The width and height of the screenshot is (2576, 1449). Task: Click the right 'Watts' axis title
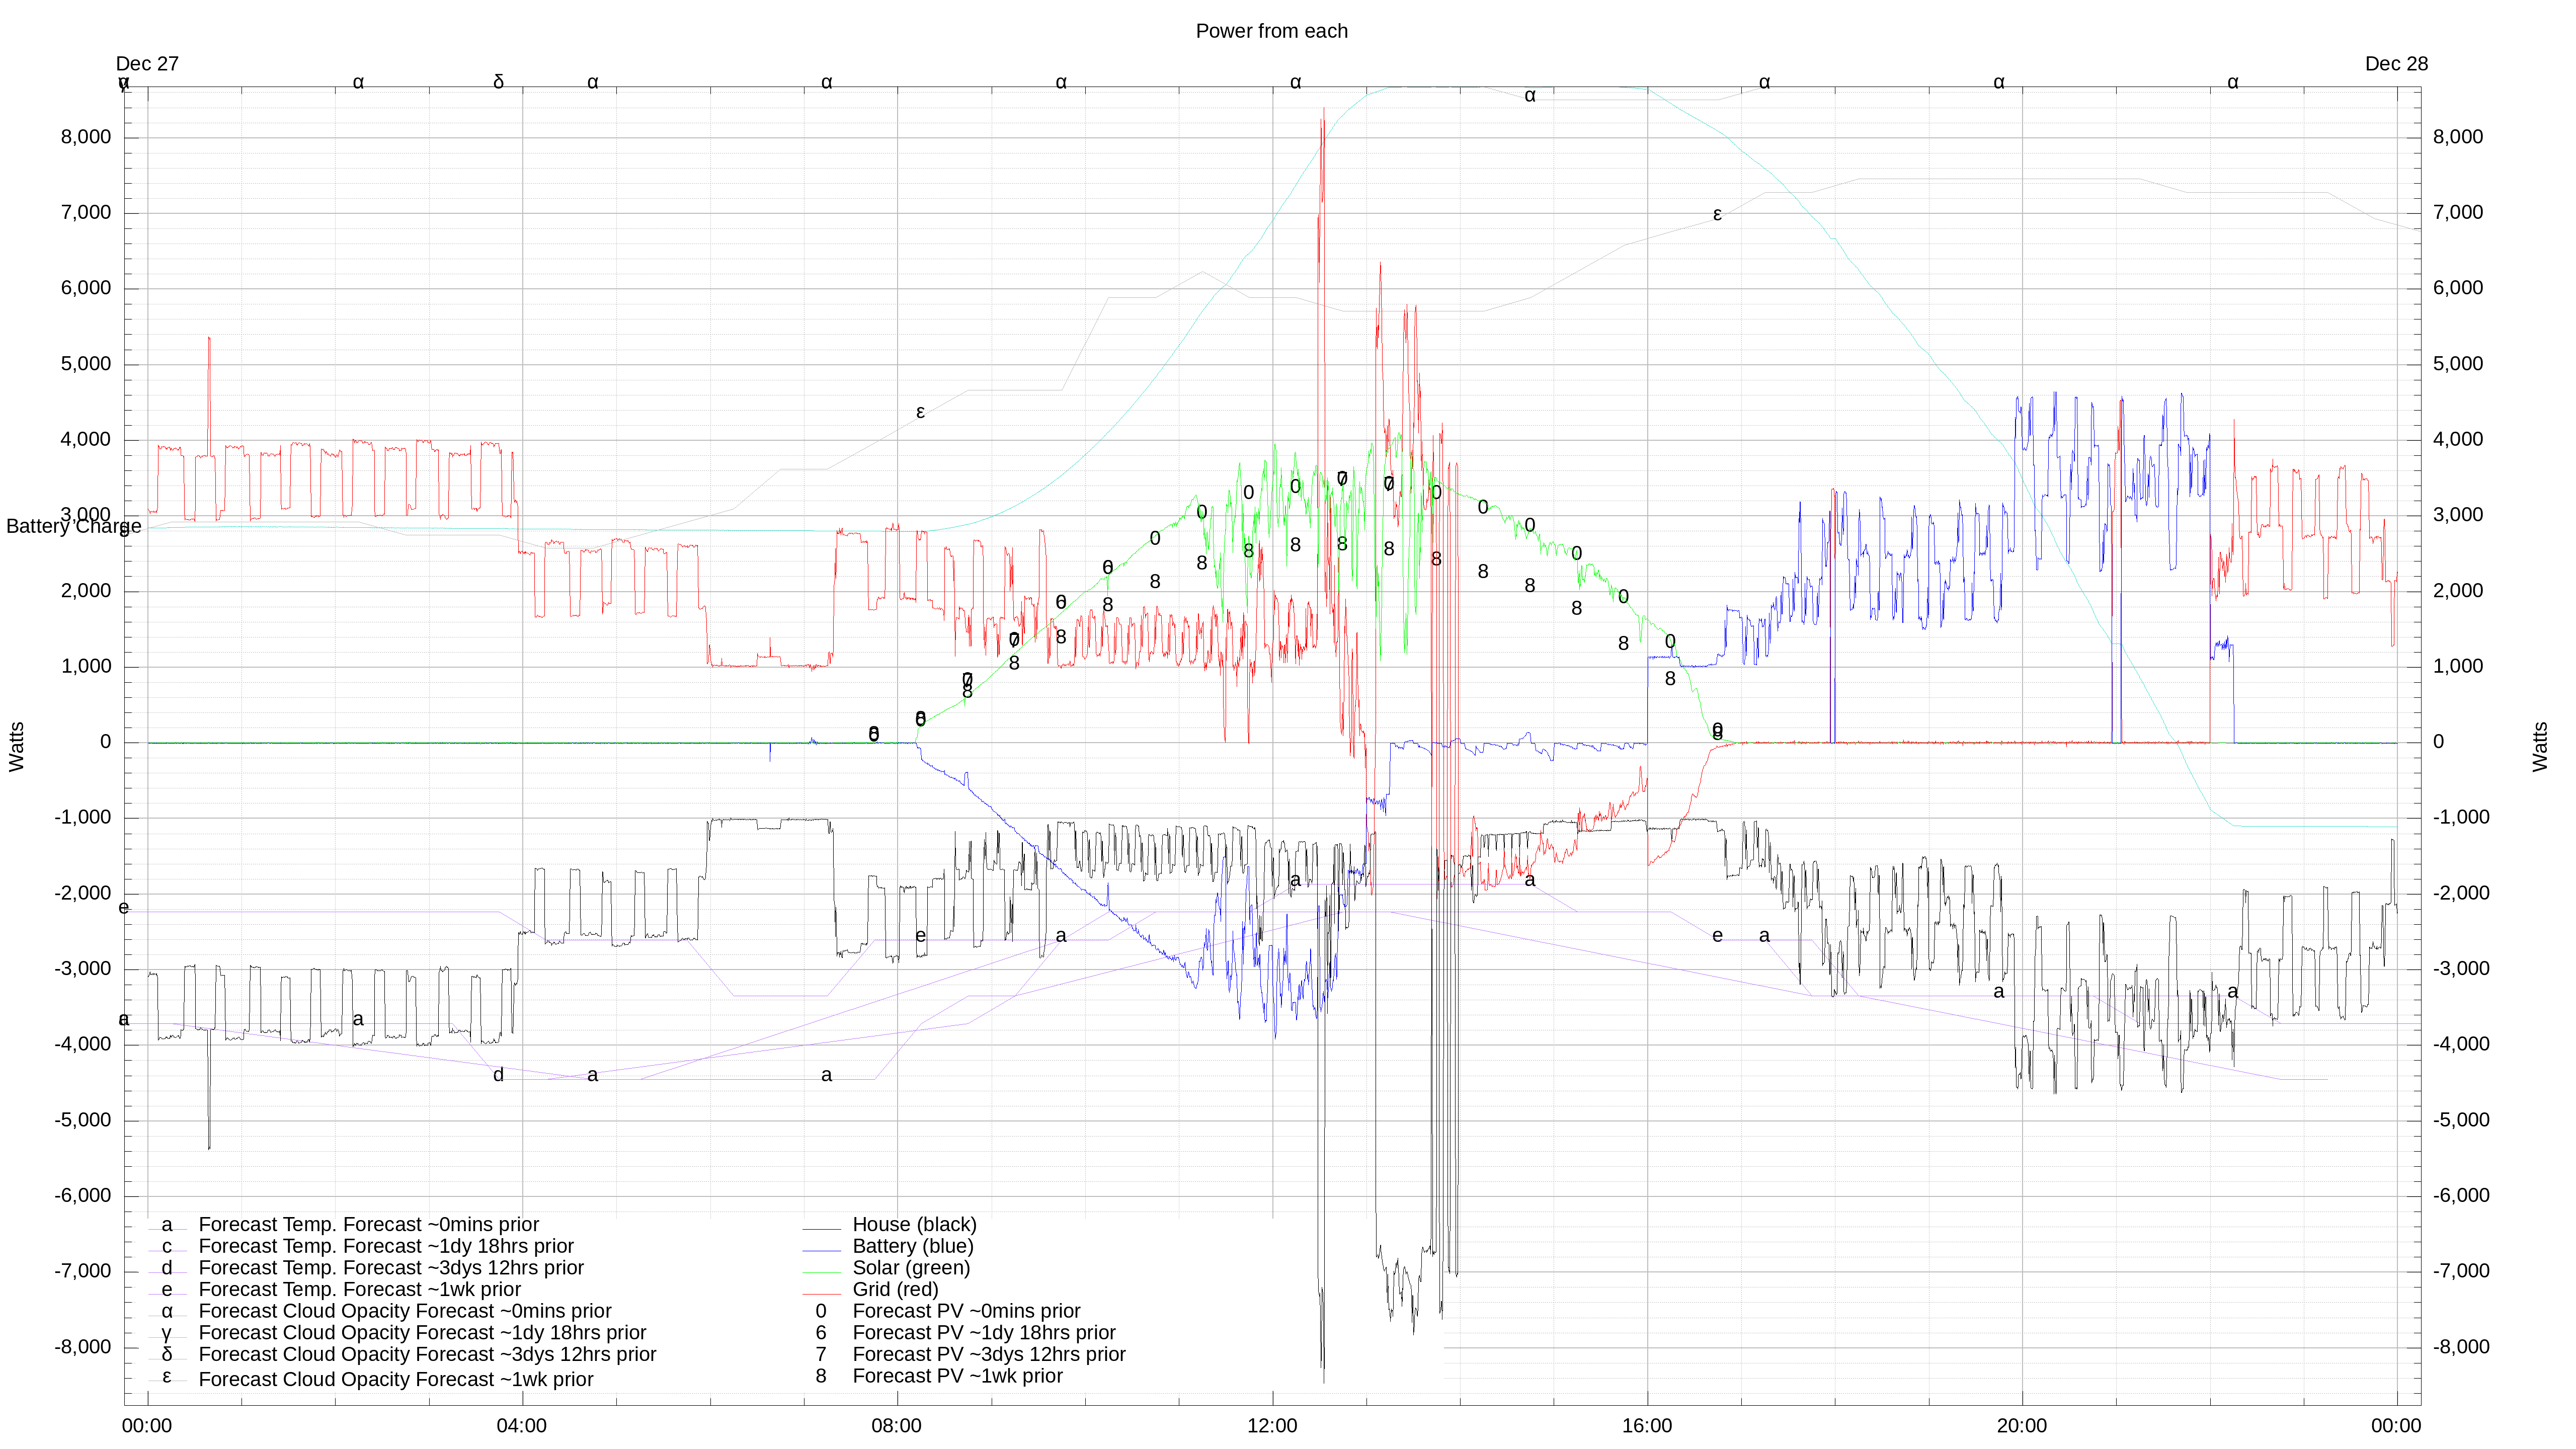tap(2540, 746)
